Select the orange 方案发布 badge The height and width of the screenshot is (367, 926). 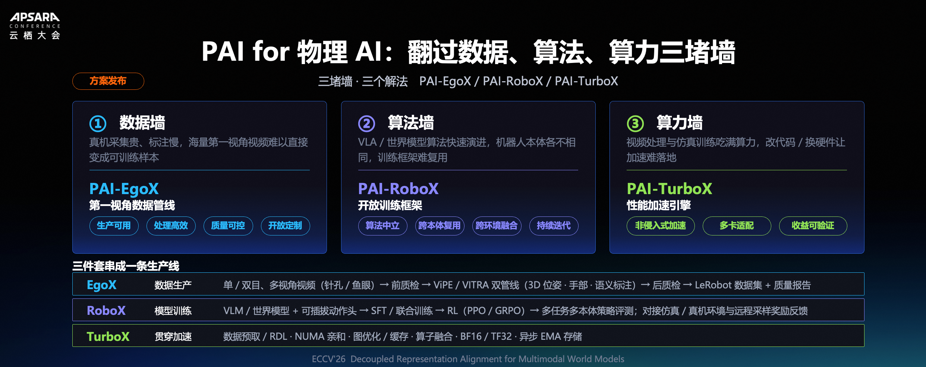pos(108,81)
